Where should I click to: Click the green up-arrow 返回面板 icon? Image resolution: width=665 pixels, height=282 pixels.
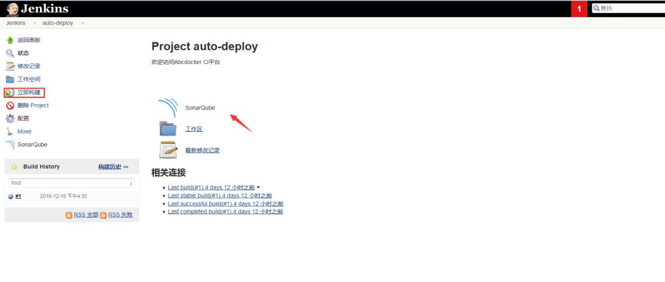click(x=10, y=40)
